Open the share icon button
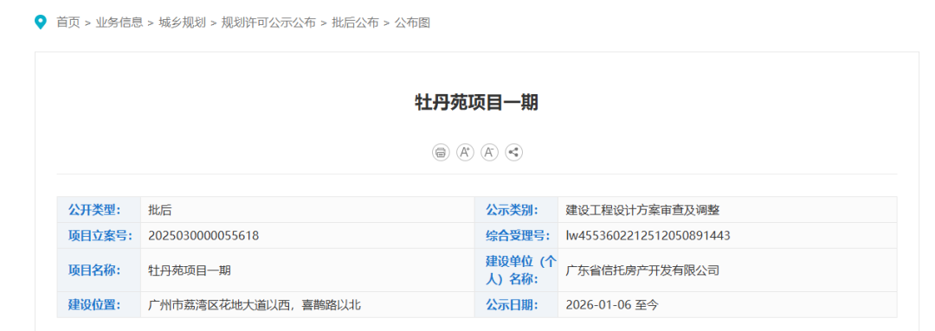 pos(514,152)
